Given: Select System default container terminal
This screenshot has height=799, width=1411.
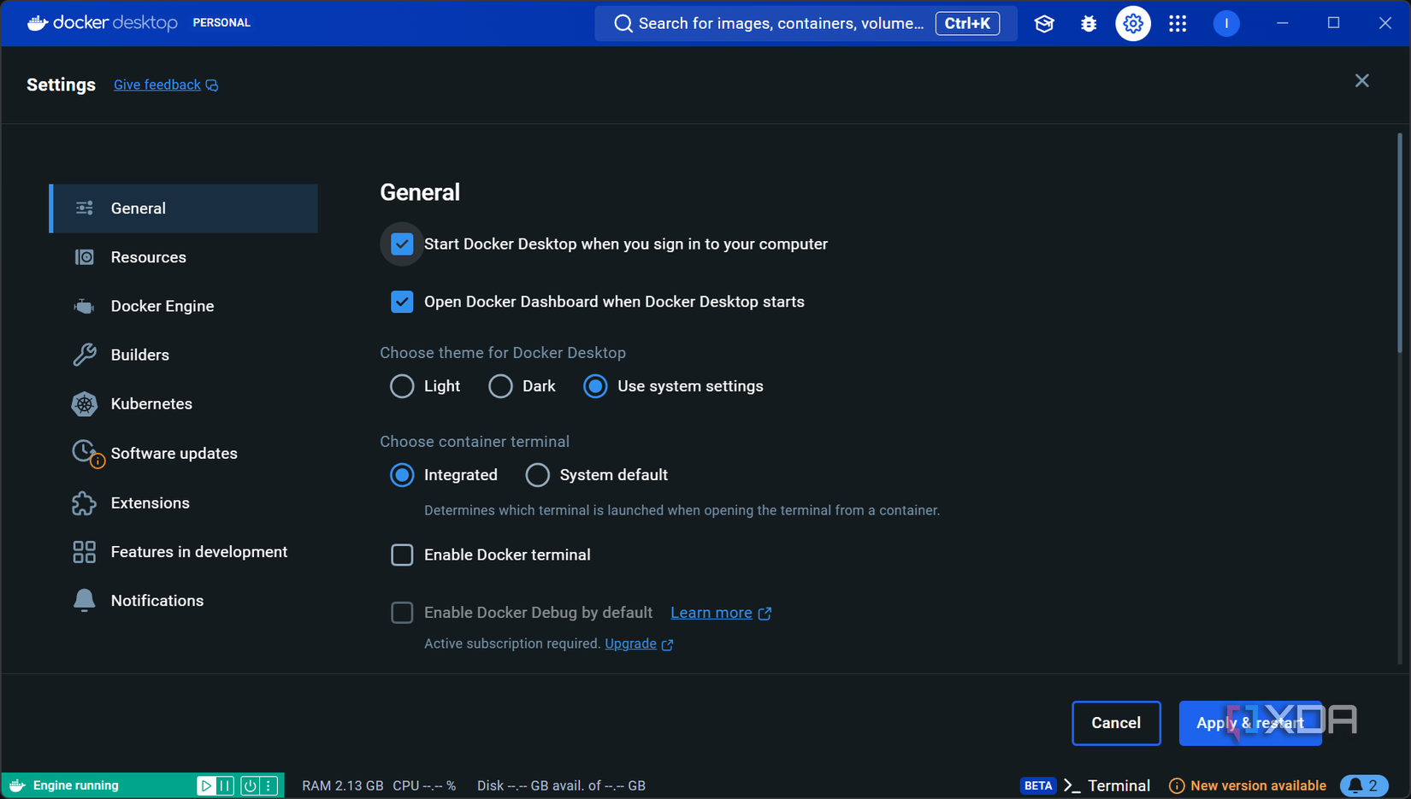Looking at the screenshot, I should click(x=537, y=475).
